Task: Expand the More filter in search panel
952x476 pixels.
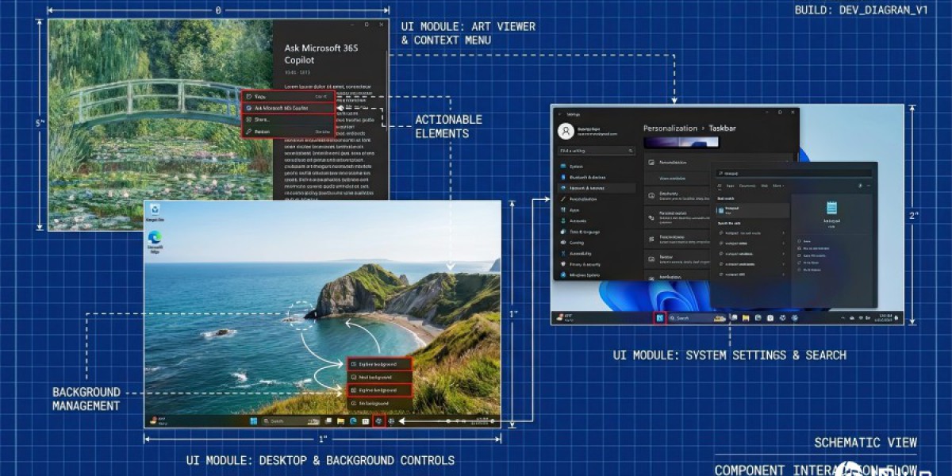Action: point(777,186)
